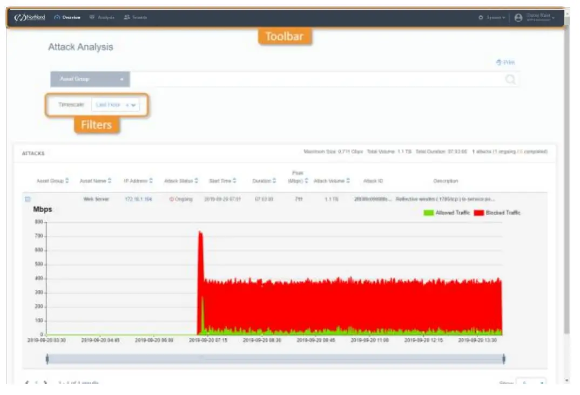The height and width of the screenshot is (395, 580).
Task: Toggle Blocked Traffic red legend swatch
Action: click(479, 213)
